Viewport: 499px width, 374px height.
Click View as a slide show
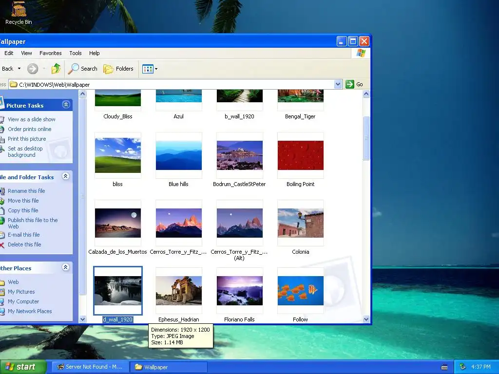point(32,119)
